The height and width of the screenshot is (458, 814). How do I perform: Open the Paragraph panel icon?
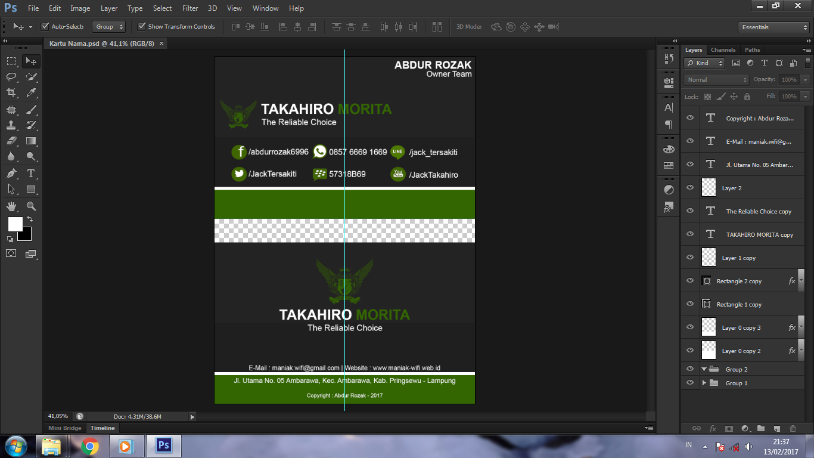[669, 125]
